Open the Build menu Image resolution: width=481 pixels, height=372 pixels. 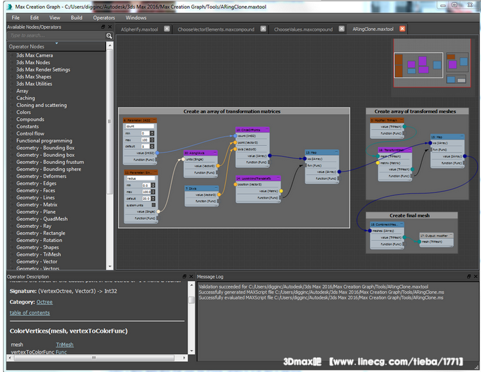click(x=76, y=18)
